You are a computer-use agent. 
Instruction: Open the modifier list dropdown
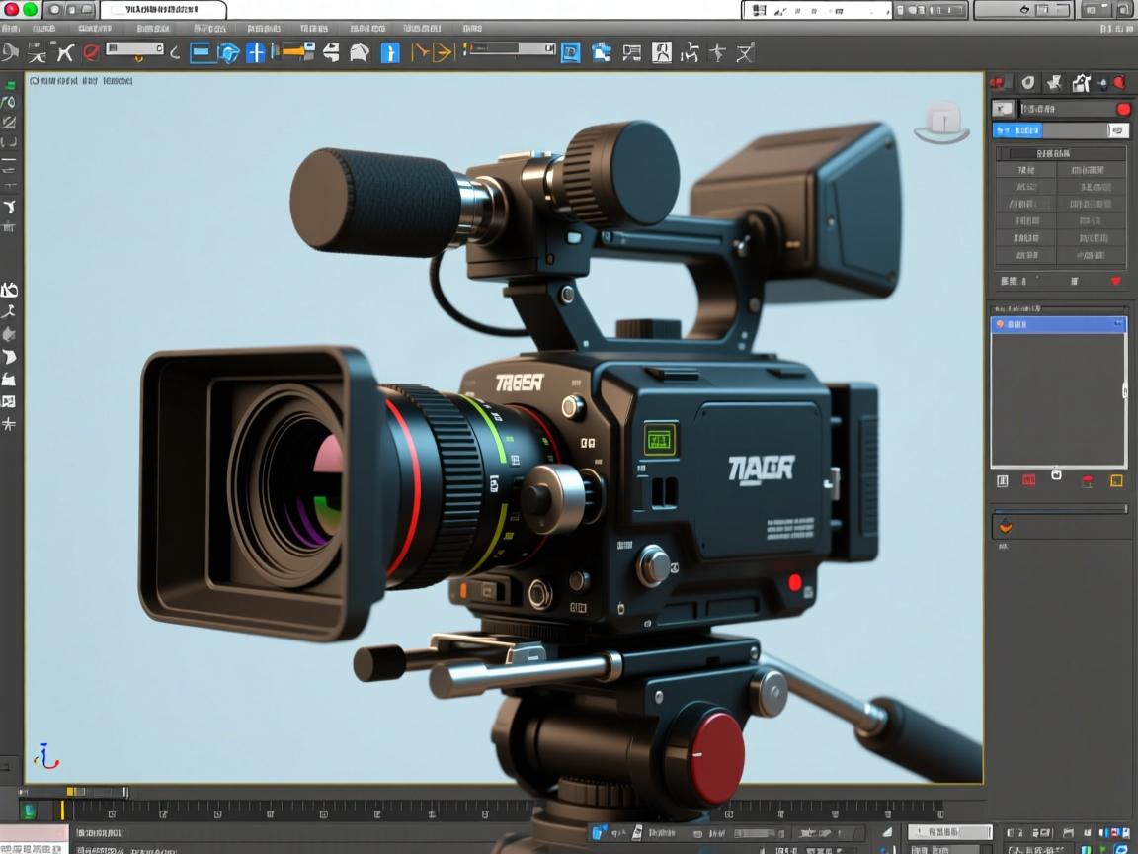click(1059, 129)
